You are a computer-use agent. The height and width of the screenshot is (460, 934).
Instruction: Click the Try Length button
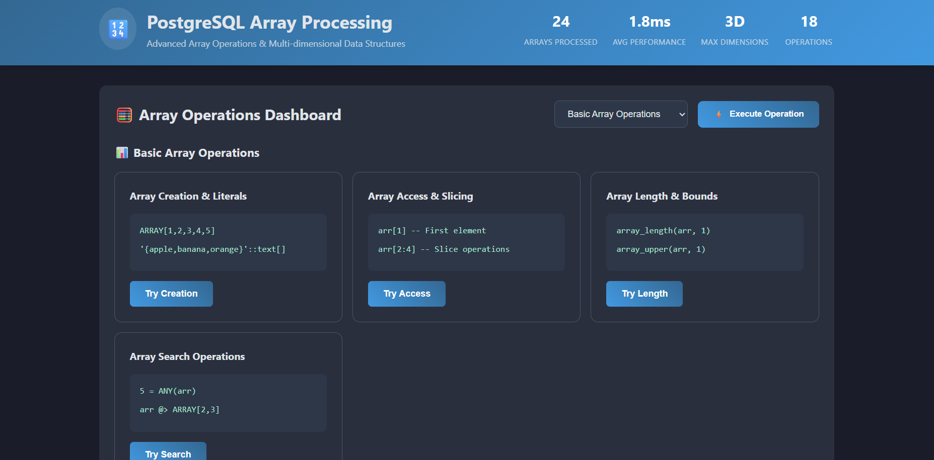(x=644, y=294)
